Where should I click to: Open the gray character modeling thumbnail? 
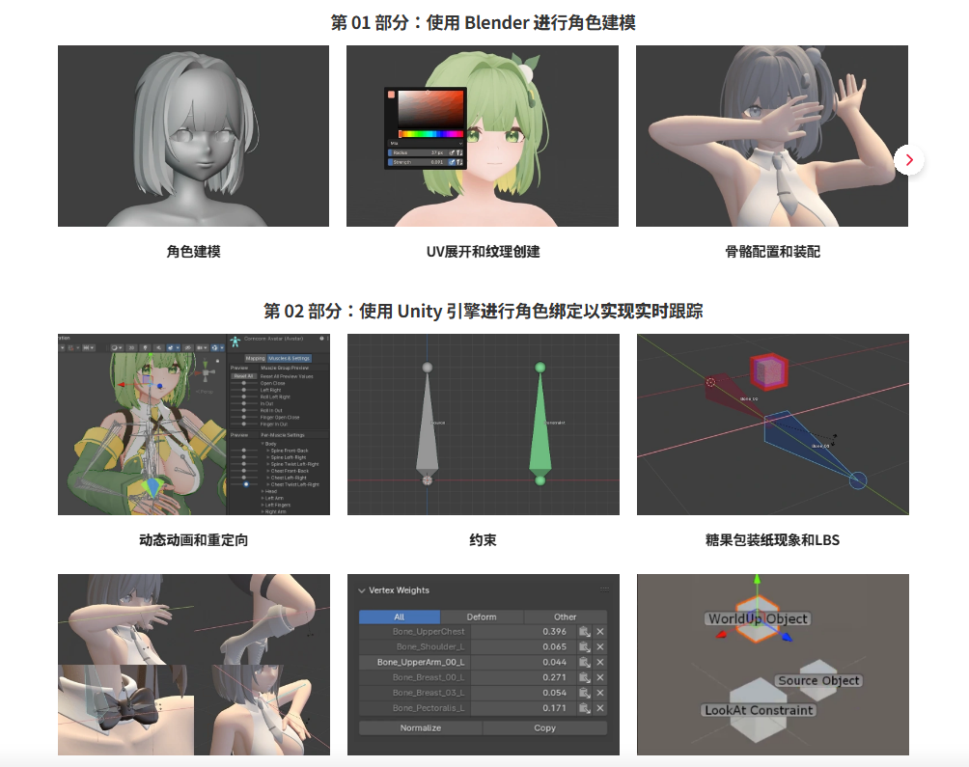tap(193, 136)
